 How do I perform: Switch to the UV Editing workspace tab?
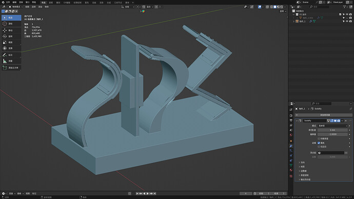pyautogui.click(x=67, y=3)
